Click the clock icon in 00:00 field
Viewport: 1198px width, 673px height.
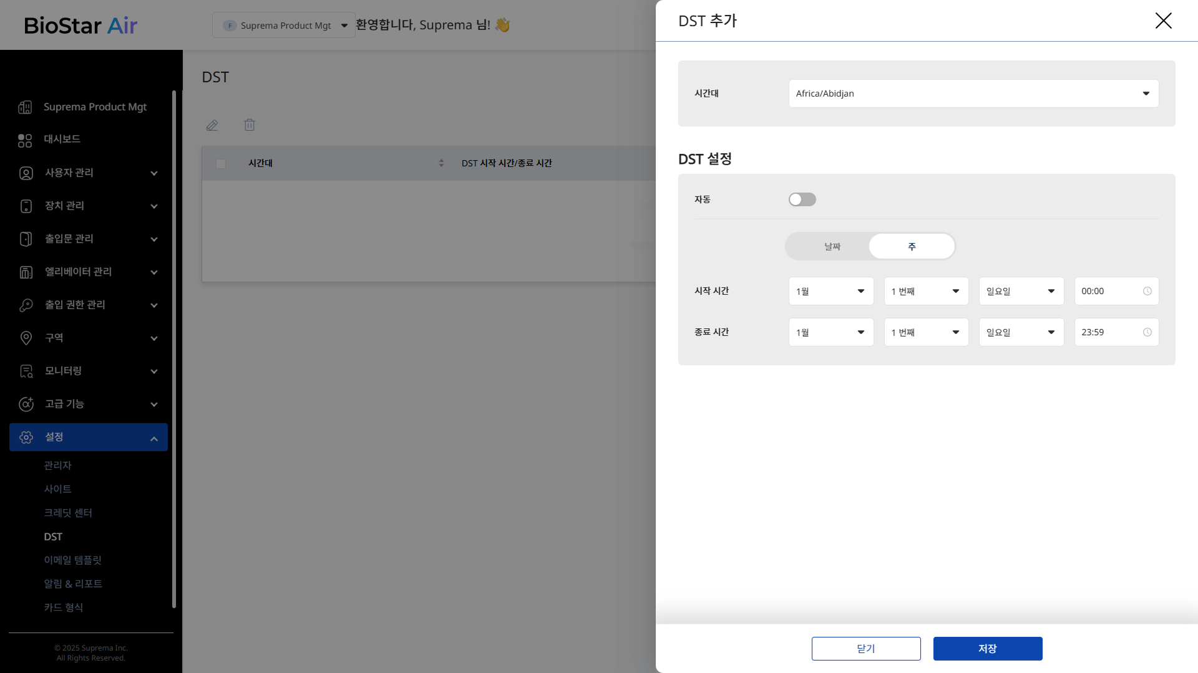click(x=1147, y=292)
